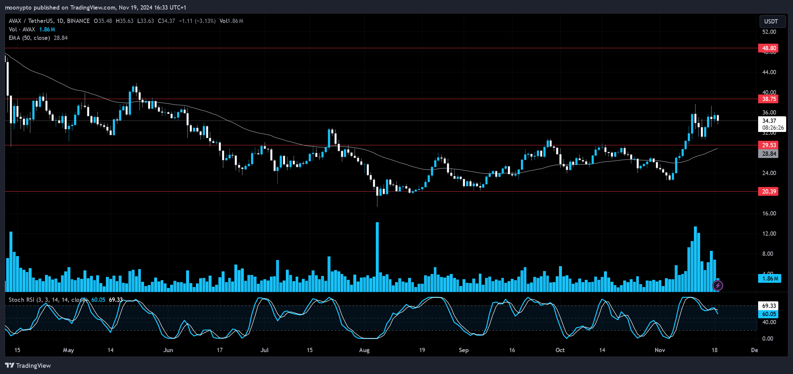Click the Sep date label on time axis
This screenshot has width=793, height=374.
pos(464,350)
